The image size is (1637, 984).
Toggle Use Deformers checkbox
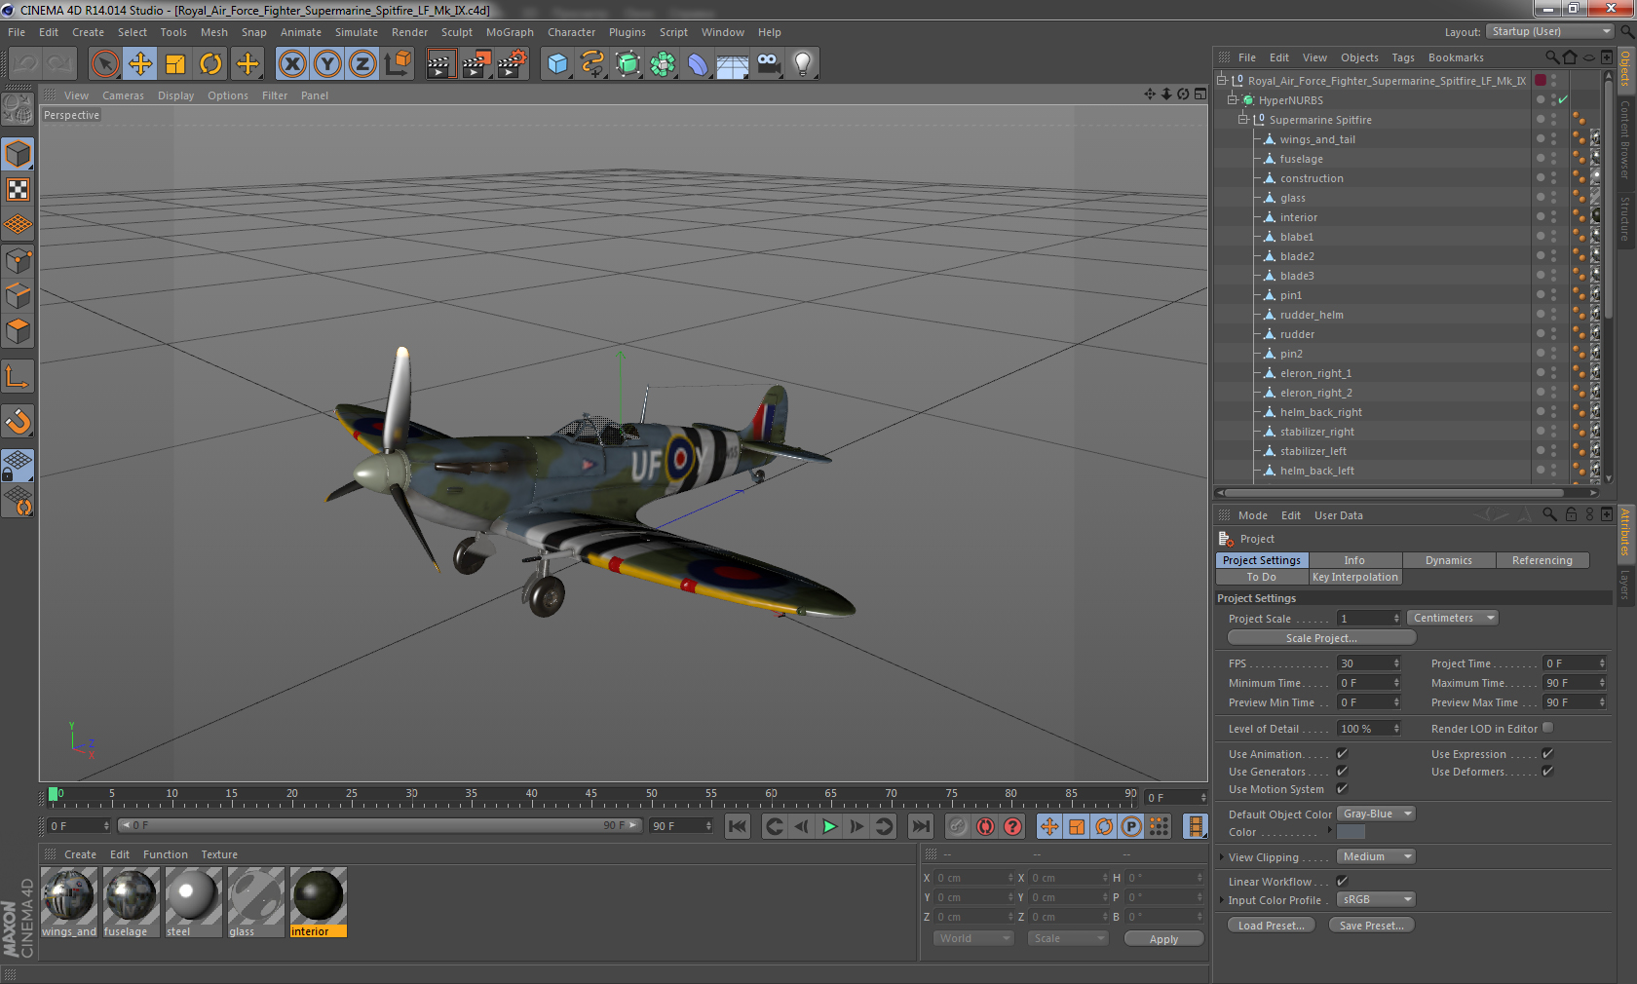(x=1547, y=772)
